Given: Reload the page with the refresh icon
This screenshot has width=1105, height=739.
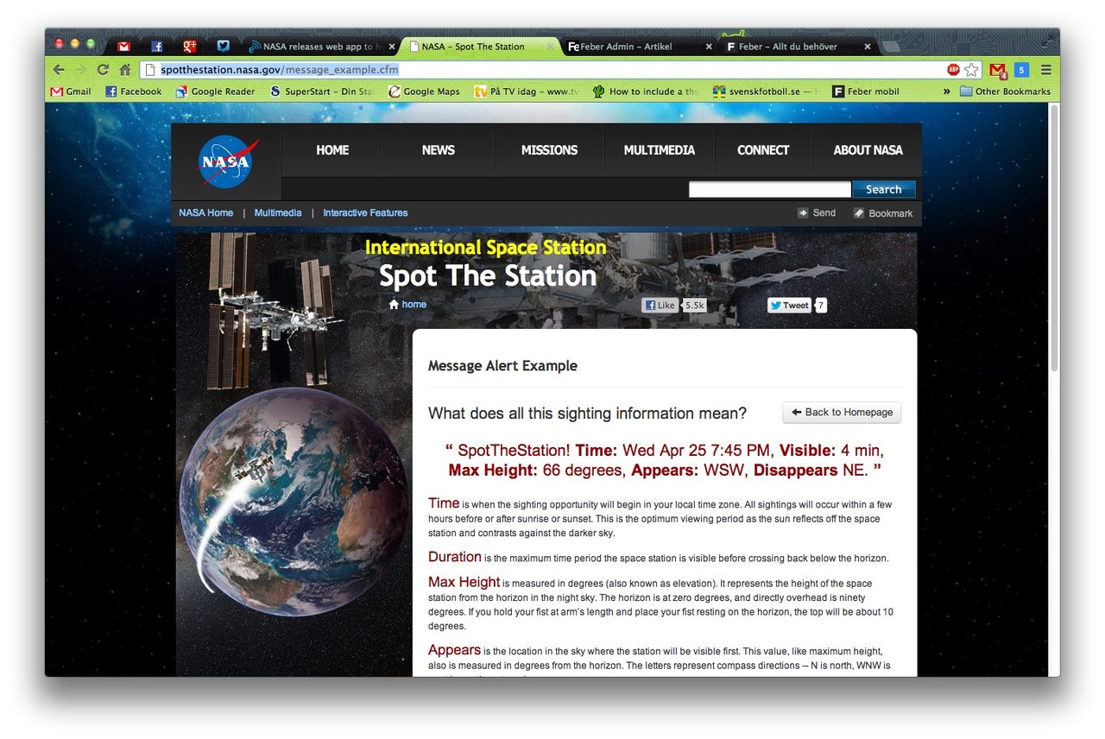Looking at the screenshot, I should coord(103,70).
